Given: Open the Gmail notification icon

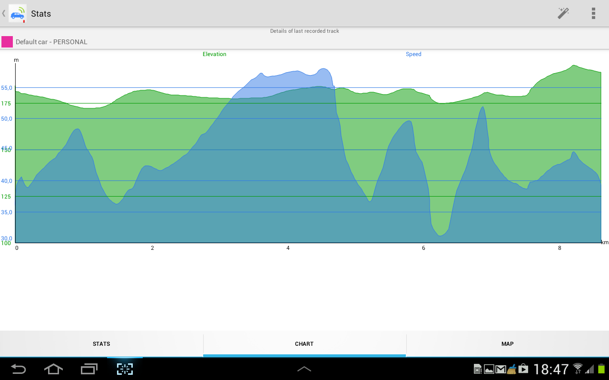Looking at the screenshot, I should (501, 369).
